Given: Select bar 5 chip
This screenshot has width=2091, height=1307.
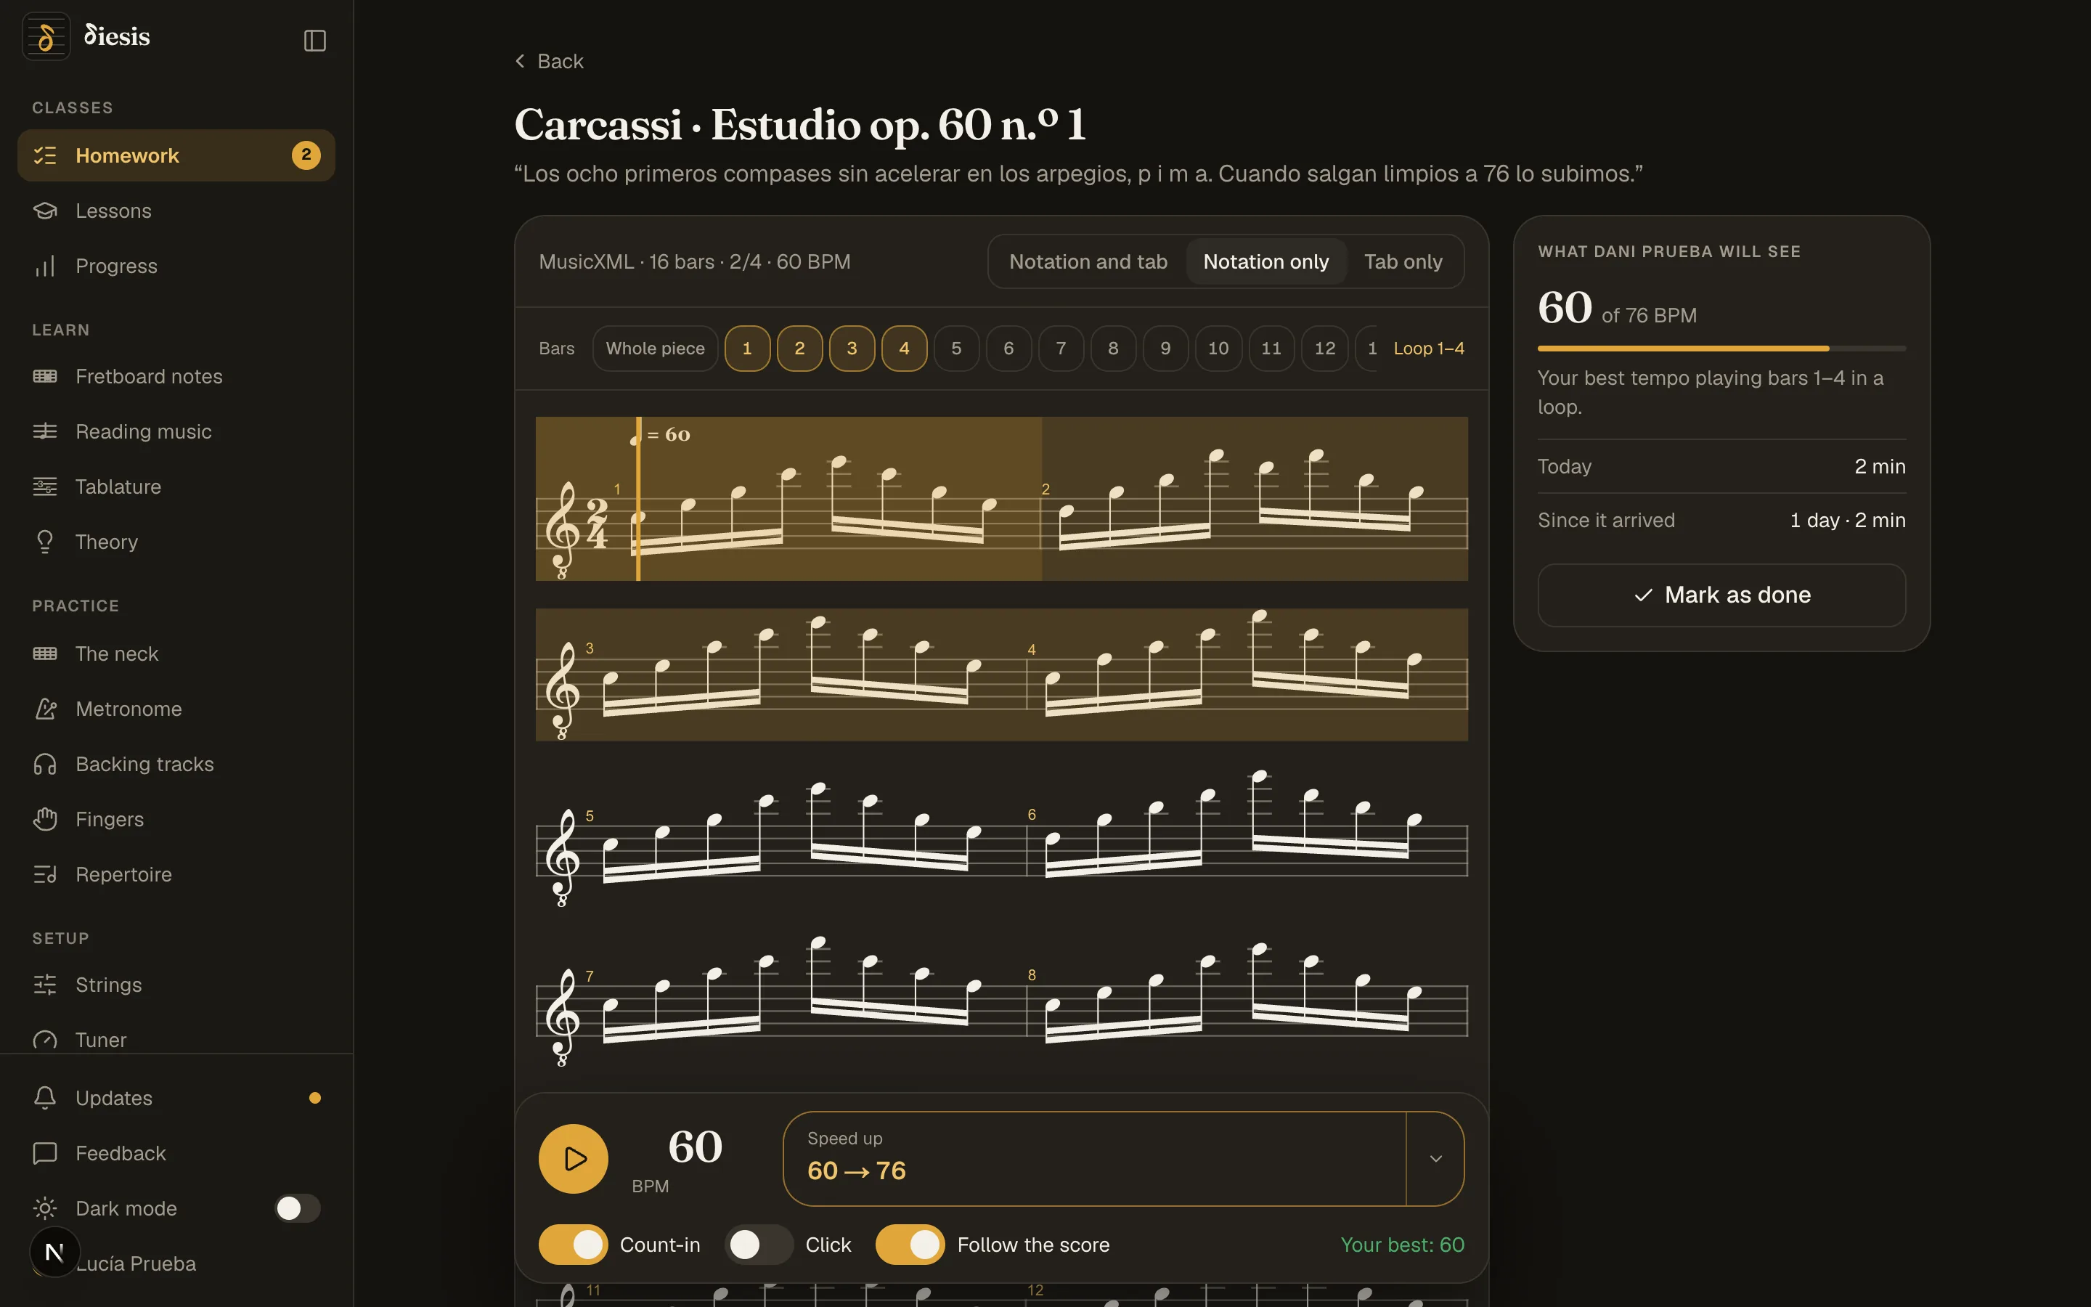Looking at the screenshot, I should tap(956, 349).
